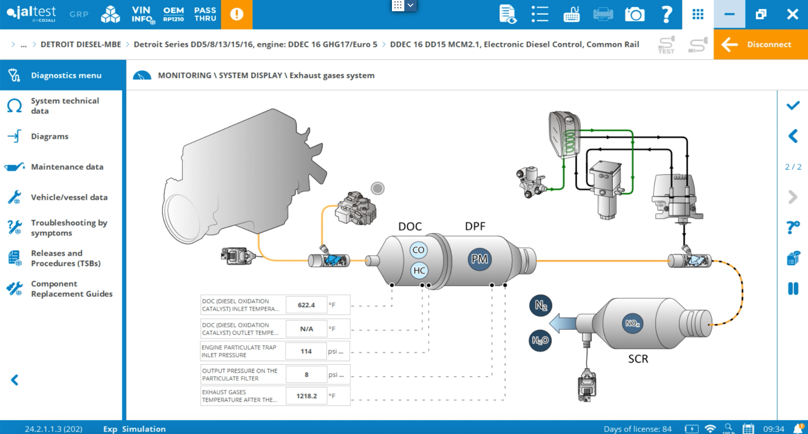The height and width of the screenshot is (434, 808).
Task: Collapse the left sidebar with chevron
Action: coord(14,380)
